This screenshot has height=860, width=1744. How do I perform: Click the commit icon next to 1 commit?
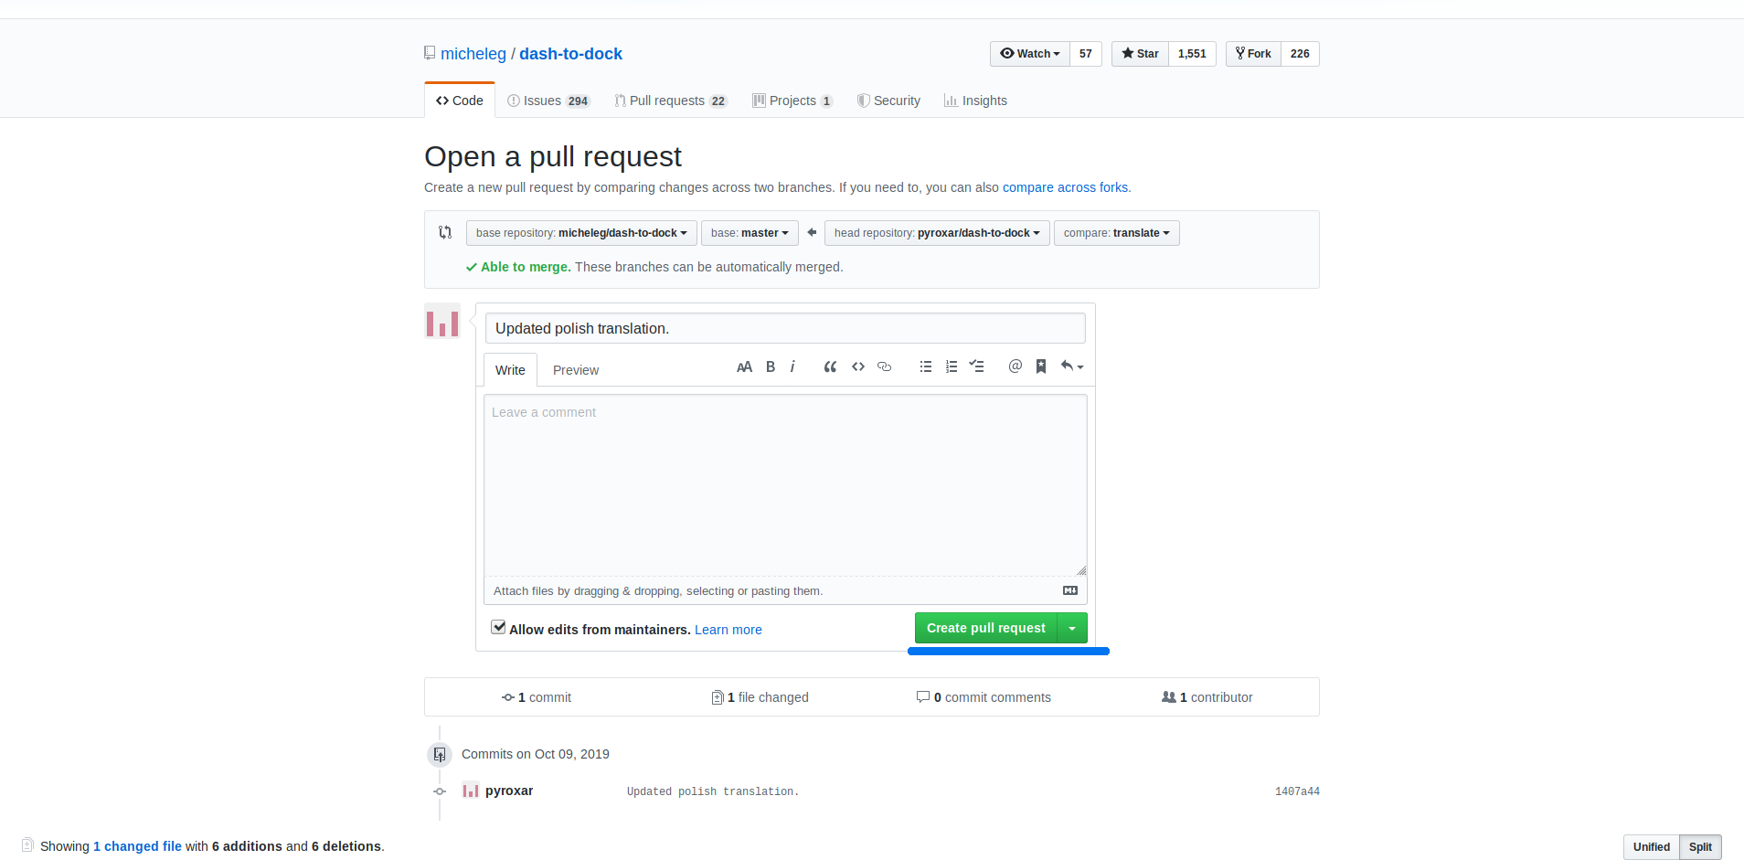(x=508, y=697)
